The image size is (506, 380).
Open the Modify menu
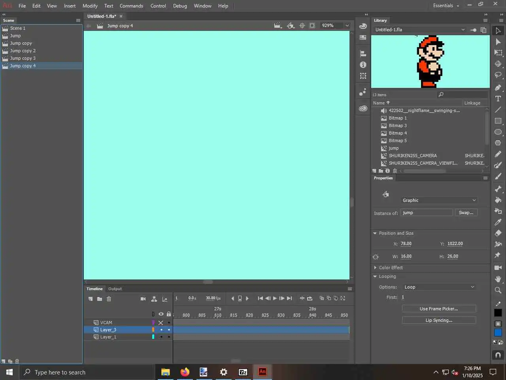pyautogui.click(x=90, y=6)
